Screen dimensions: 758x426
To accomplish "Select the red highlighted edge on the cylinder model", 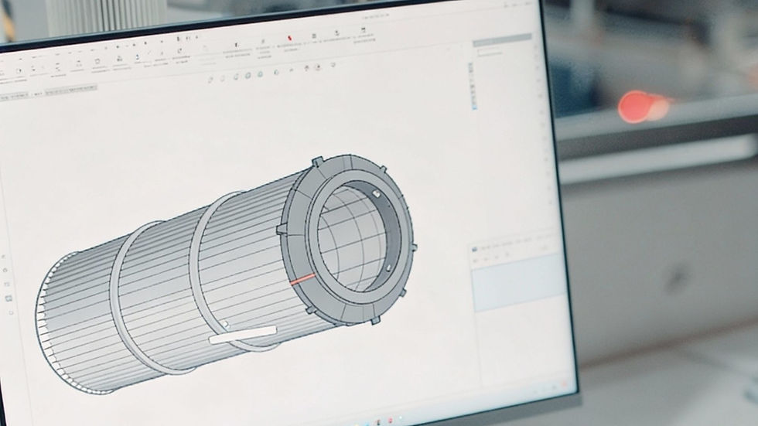I will [x=302, y=278].
